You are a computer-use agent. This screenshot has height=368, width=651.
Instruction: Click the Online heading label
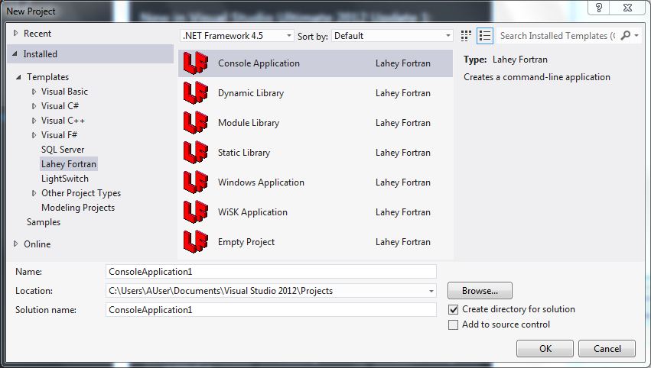point(37,244)
